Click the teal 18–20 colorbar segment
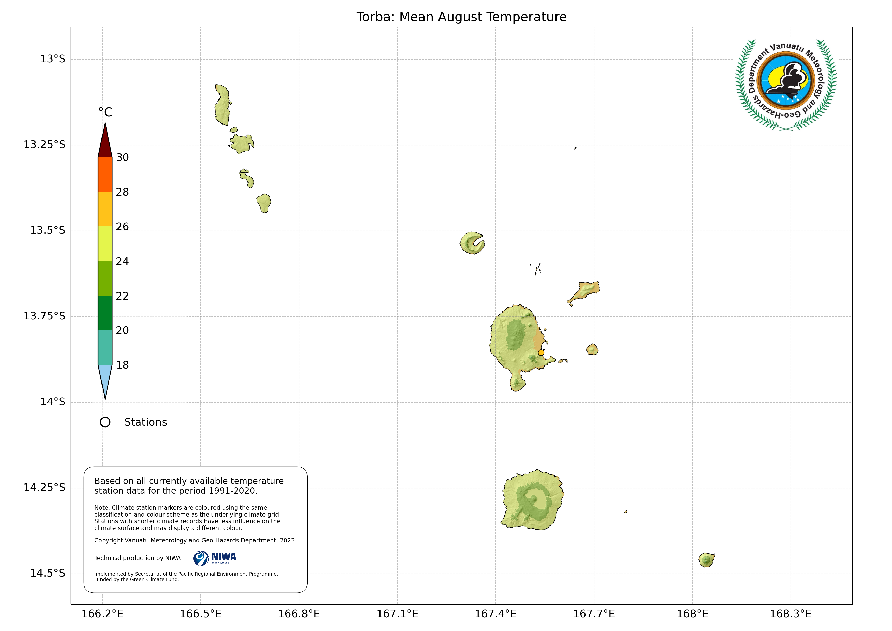The height and width of the screenshot is (631, 892). click(x=105, y=347)
